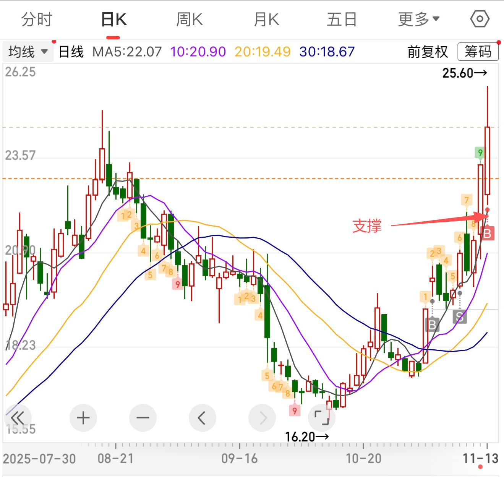The height and width of the screenshot is (477, 504).
Task: Toggle the 筹码 chip distribution panel
Action: (478, 52)
